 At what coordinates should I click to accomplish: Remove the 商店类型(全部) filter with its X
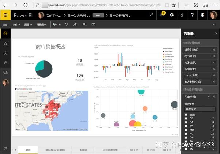(214, 82)
